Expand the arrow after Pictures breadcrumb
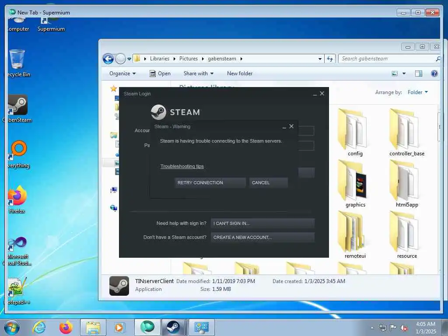This screenshot has width=448, height=336. click(203, 59)
